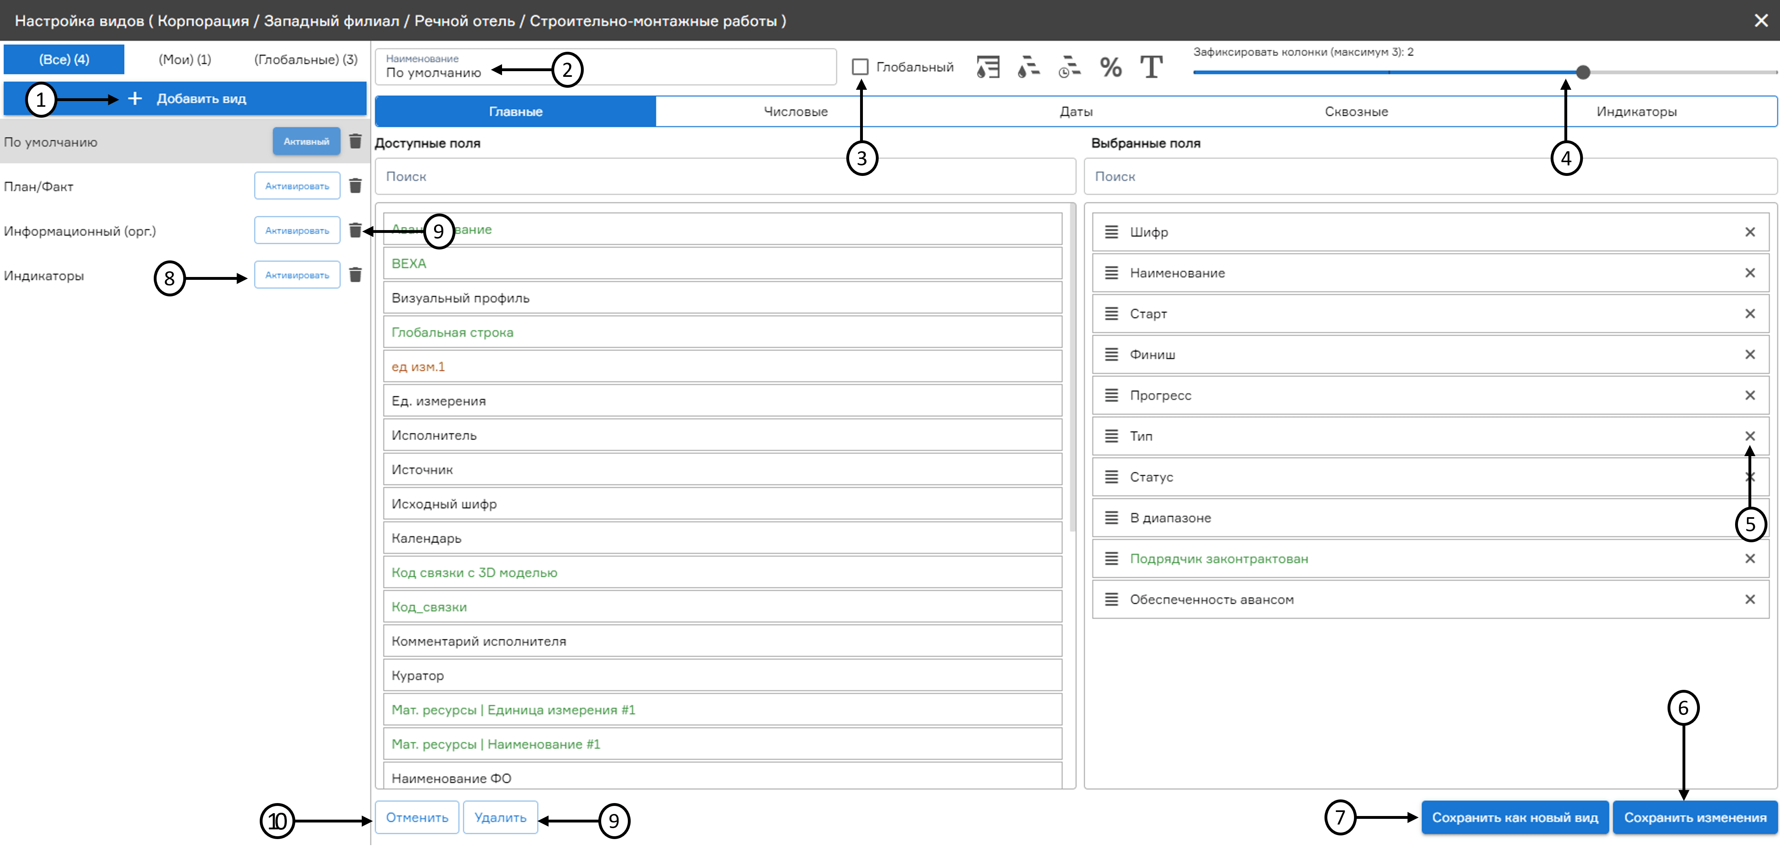Remove Подрядчик законтрактован from selected fields

1750,558
